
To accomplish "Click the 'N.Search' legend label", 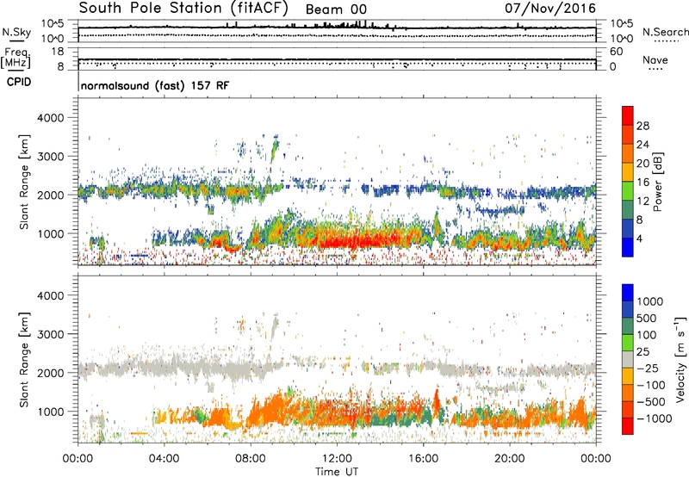I will click(x=666, y=32).
